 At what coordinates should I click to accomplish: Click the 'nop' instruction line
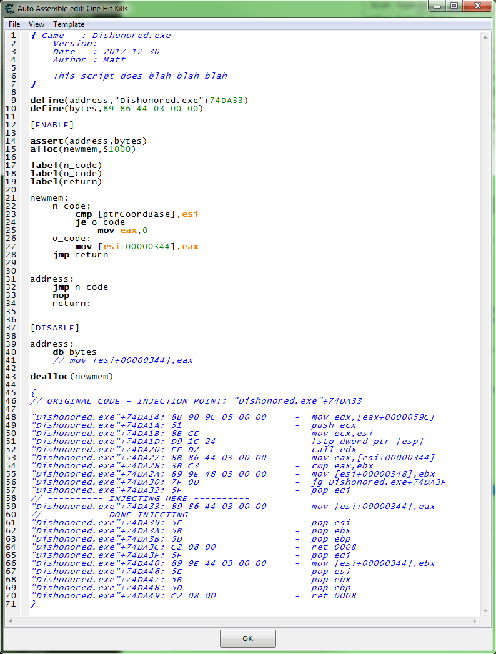[61, 295]
